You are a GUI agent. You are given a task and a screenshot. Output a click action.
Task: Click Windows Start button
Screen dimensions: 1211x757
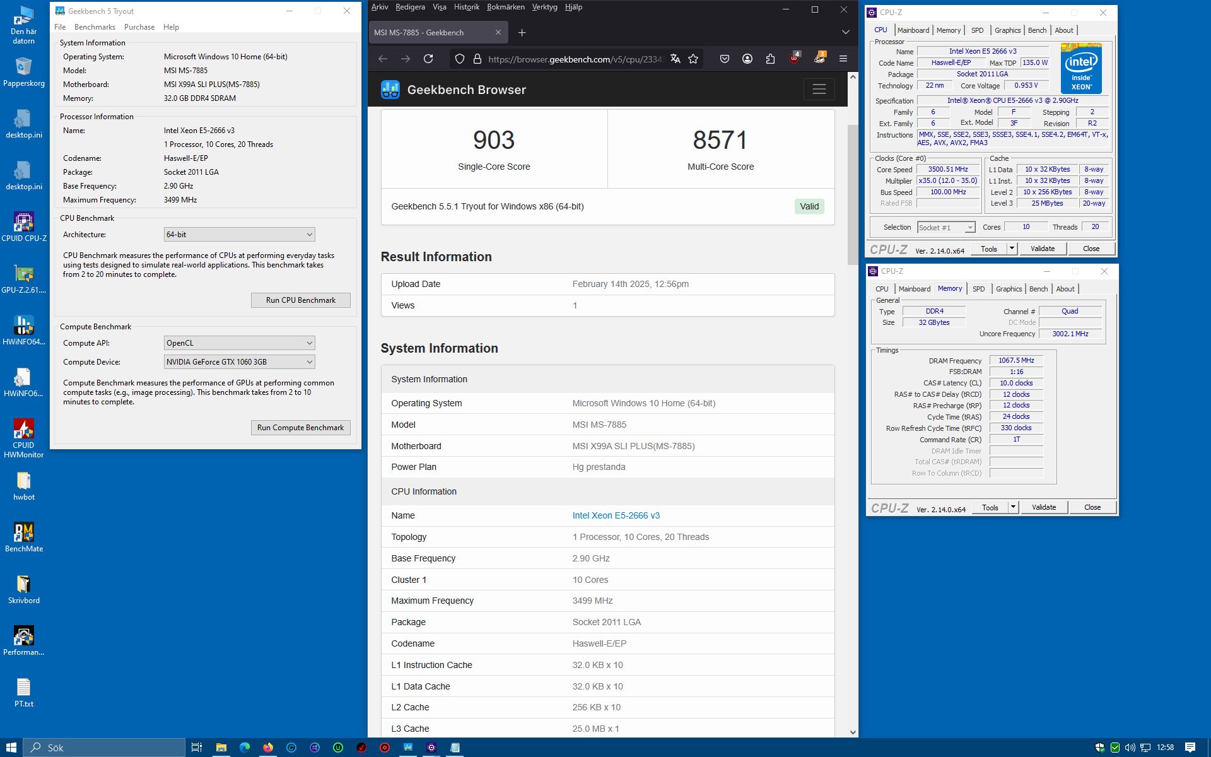11,748
